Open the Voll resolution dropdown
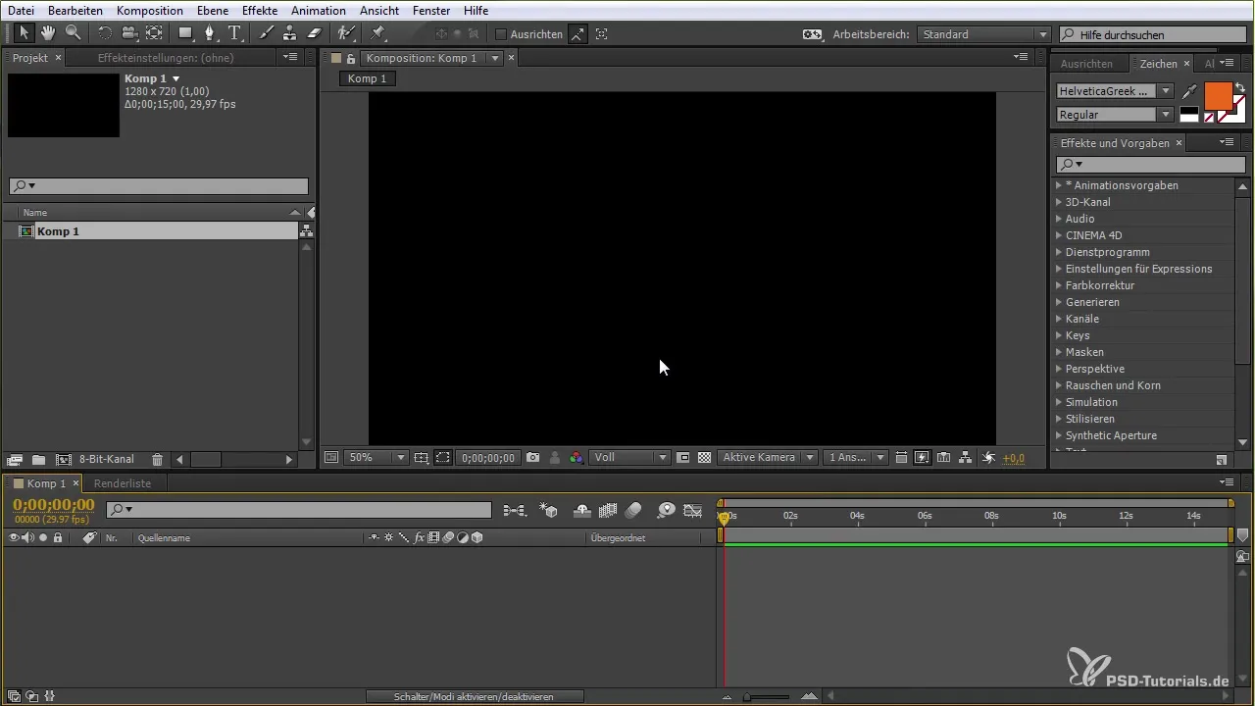The image size is (1255, 706). tap(629, 458)
